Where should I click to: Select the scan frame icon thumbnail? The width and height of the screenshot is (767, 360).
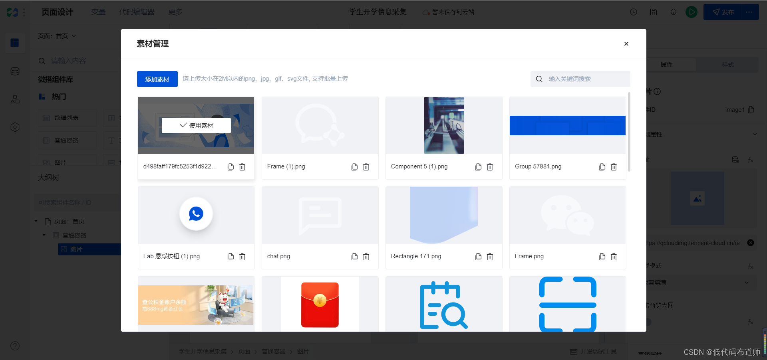click(x=568, y=304)
